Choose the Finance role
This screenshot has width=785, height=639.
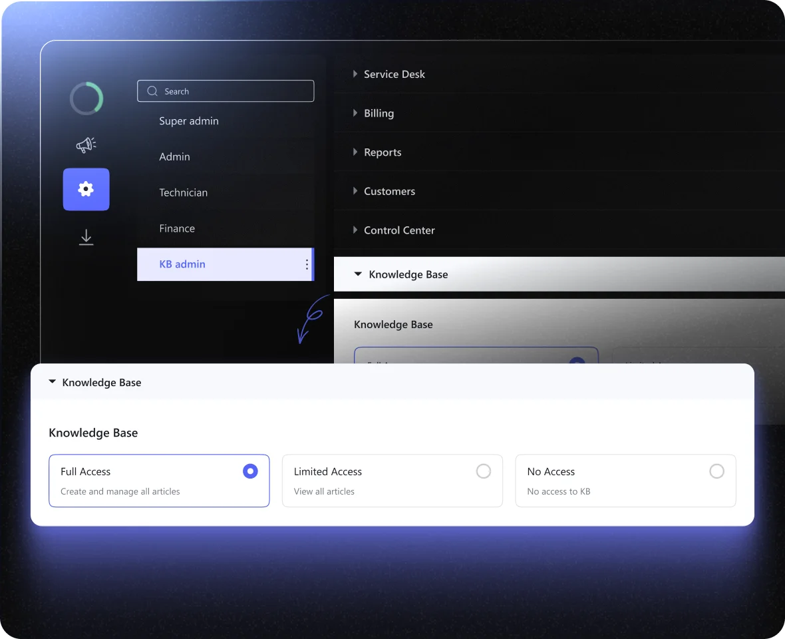tap(177, 228)
